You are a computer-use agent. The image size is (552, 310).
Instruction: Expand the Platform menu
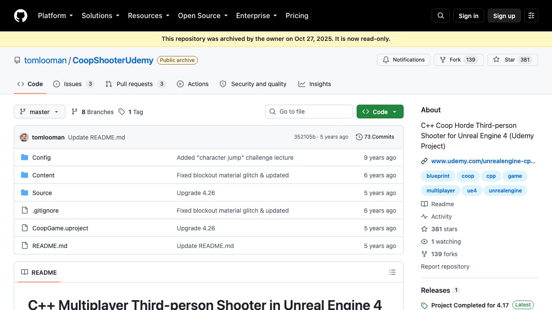56,15
